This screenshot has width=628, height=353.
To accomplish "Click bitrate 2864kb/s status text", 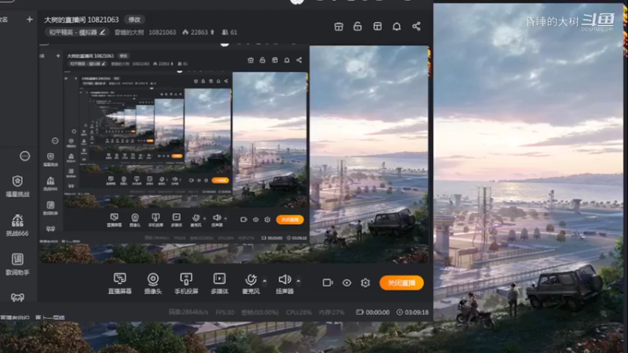I will point(188,312).
